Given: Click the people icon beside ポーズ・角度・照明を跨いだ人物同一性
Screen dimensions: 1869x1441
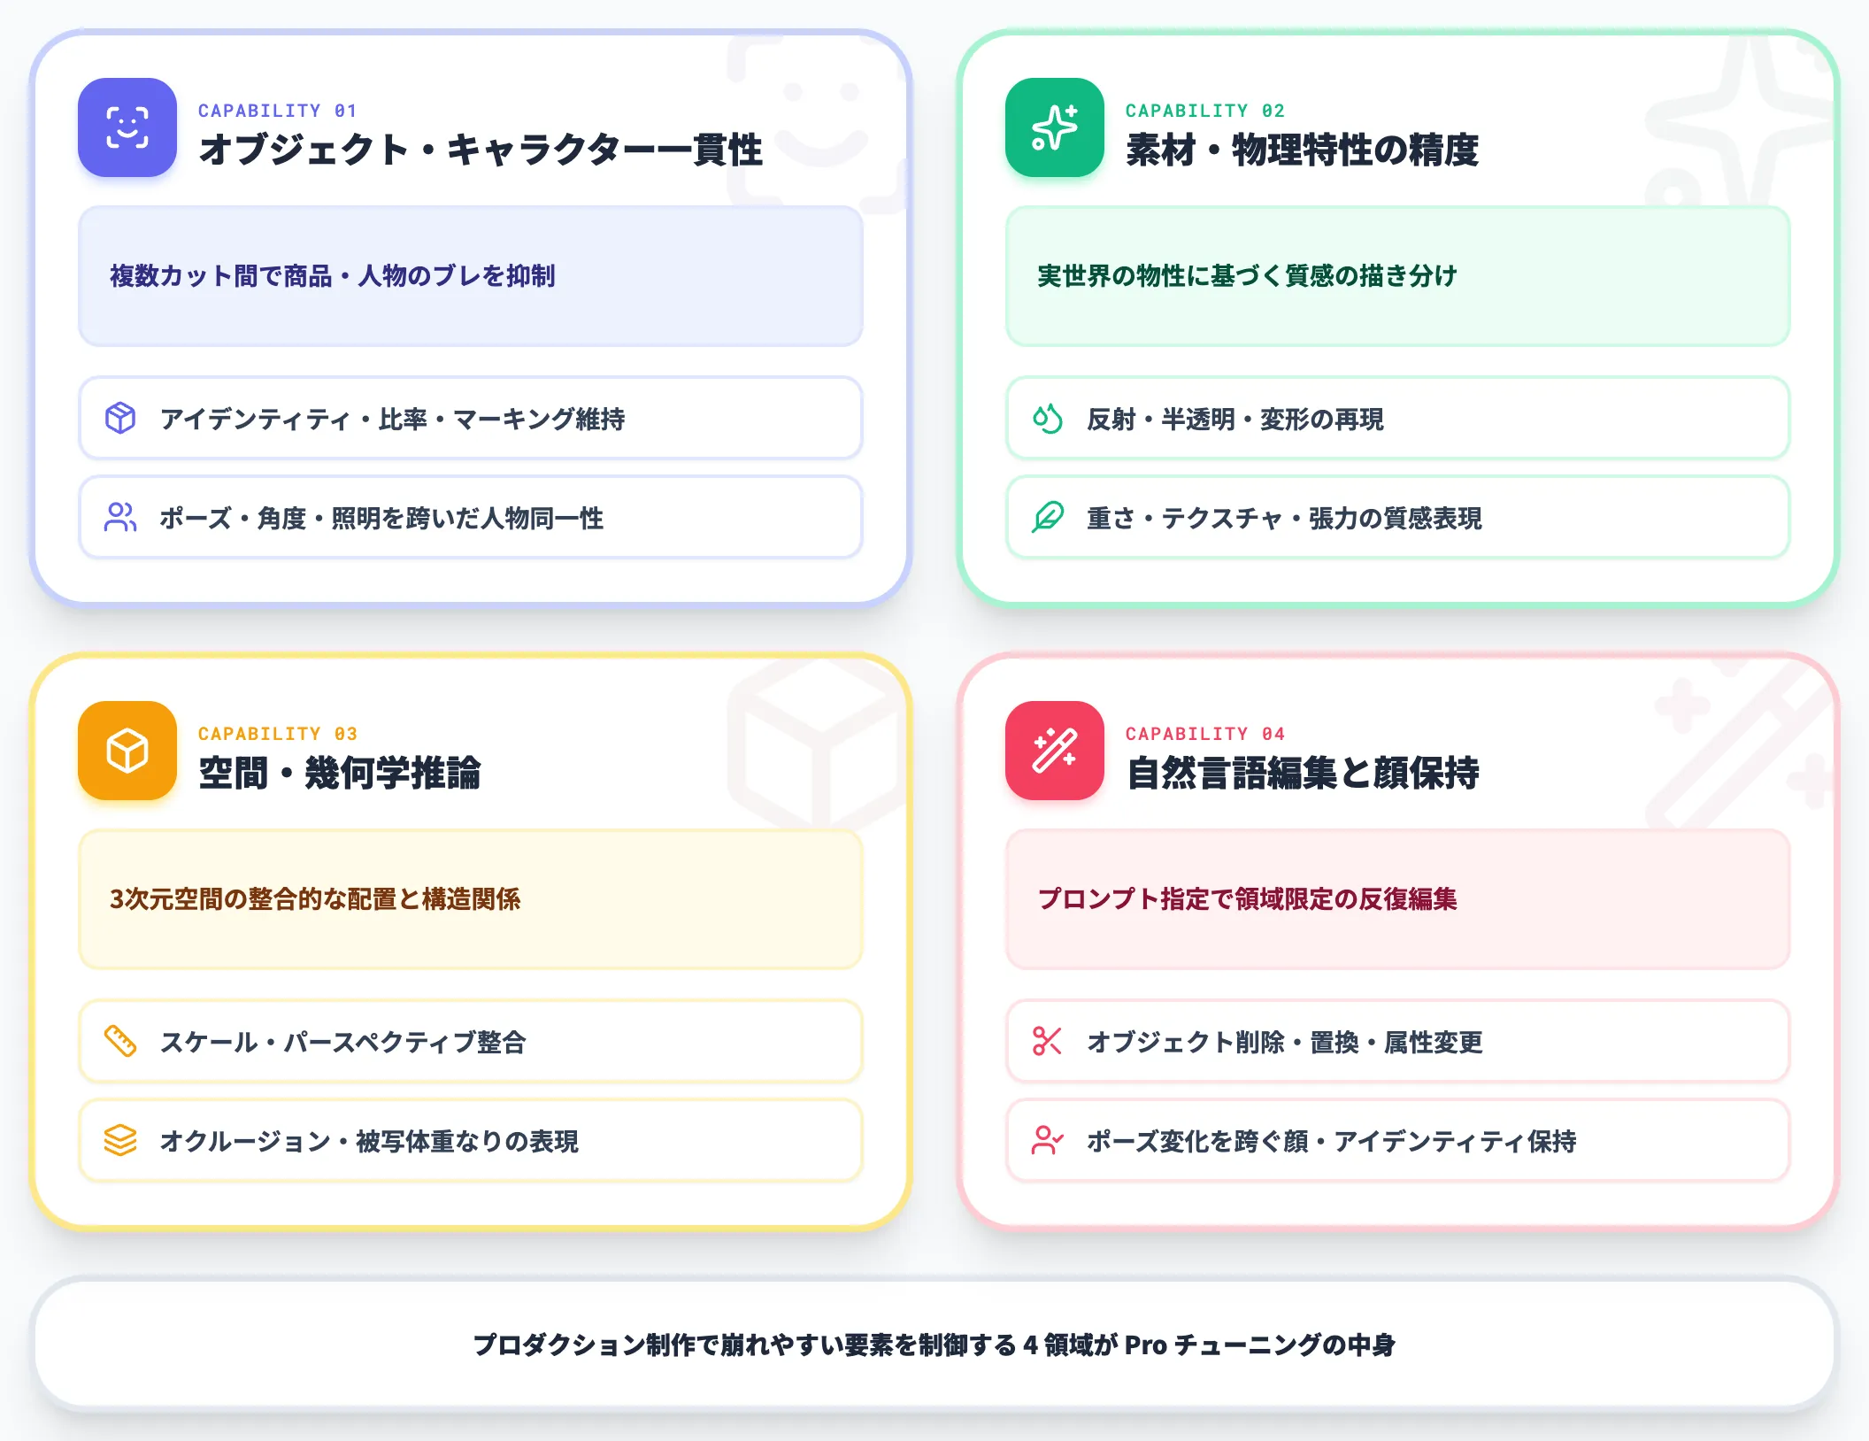Looking at the screenshot, I should (120, 517).
